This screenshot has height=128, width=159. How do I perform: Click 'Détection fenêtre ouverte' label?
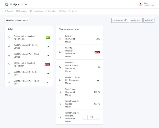[72, 67]
